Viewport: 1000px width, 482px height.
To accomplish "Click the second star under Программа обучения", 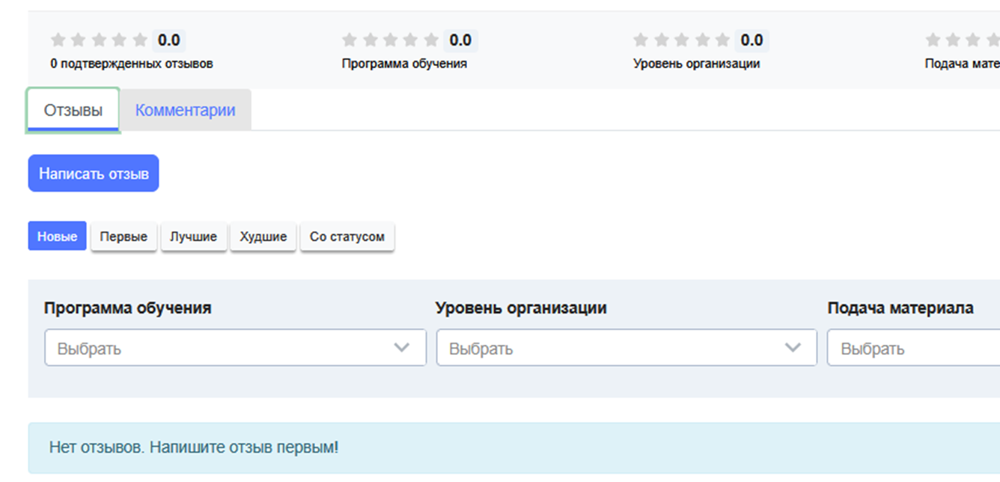I will point(370,40).
